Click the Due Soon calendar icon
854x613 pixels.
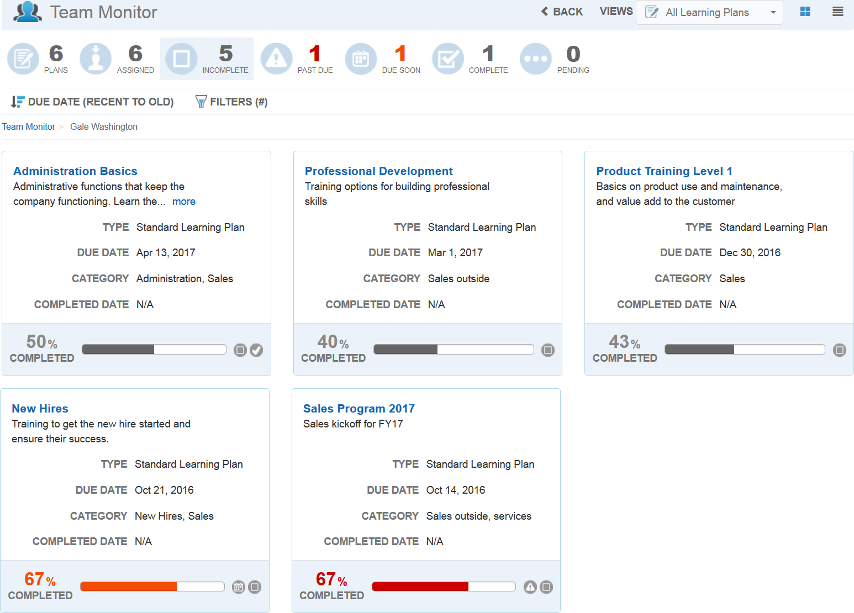coord(361,59)
